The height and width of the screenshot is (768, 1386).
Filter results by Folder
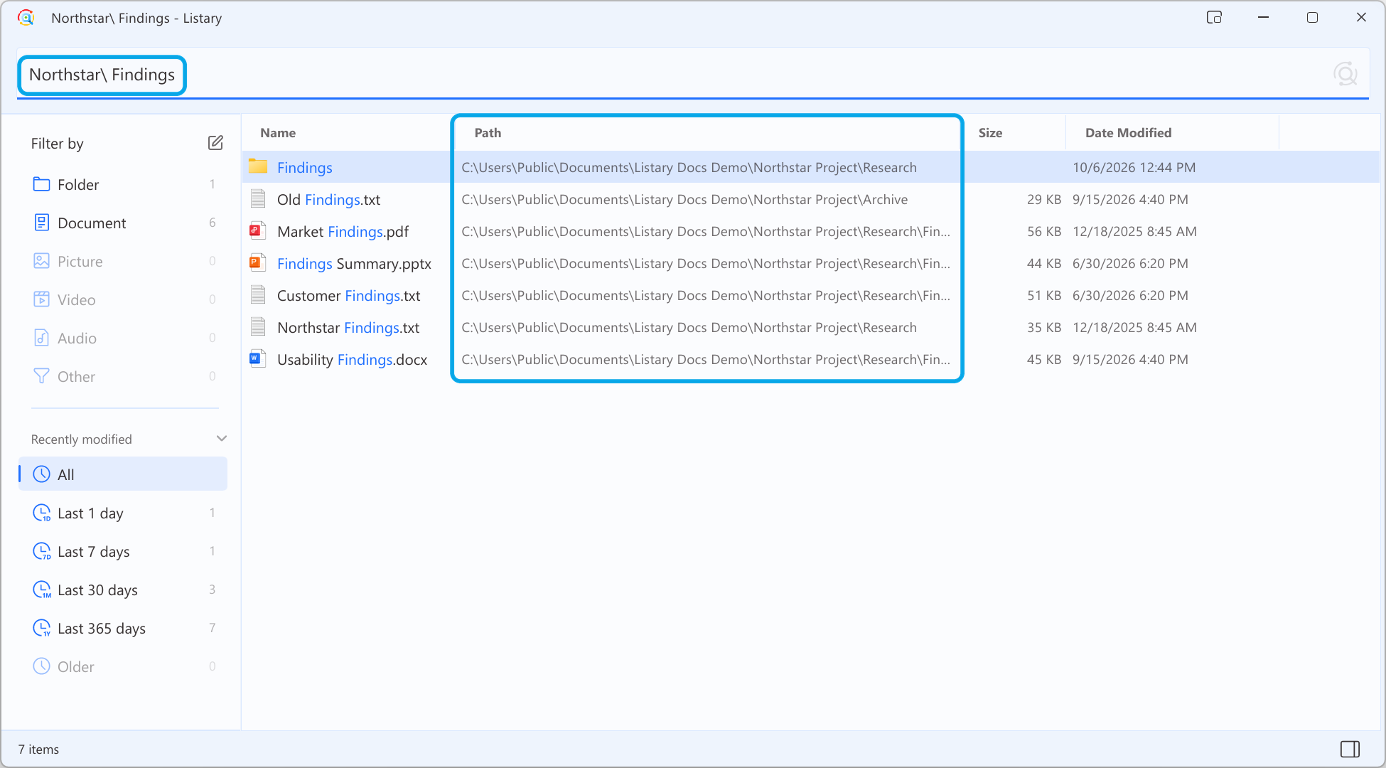pos(123,184)
